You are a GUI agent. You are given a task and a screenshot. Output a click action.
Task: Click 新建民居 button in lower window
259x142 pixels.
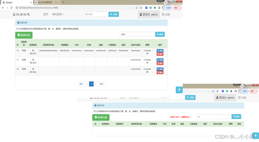pos(101,117)
